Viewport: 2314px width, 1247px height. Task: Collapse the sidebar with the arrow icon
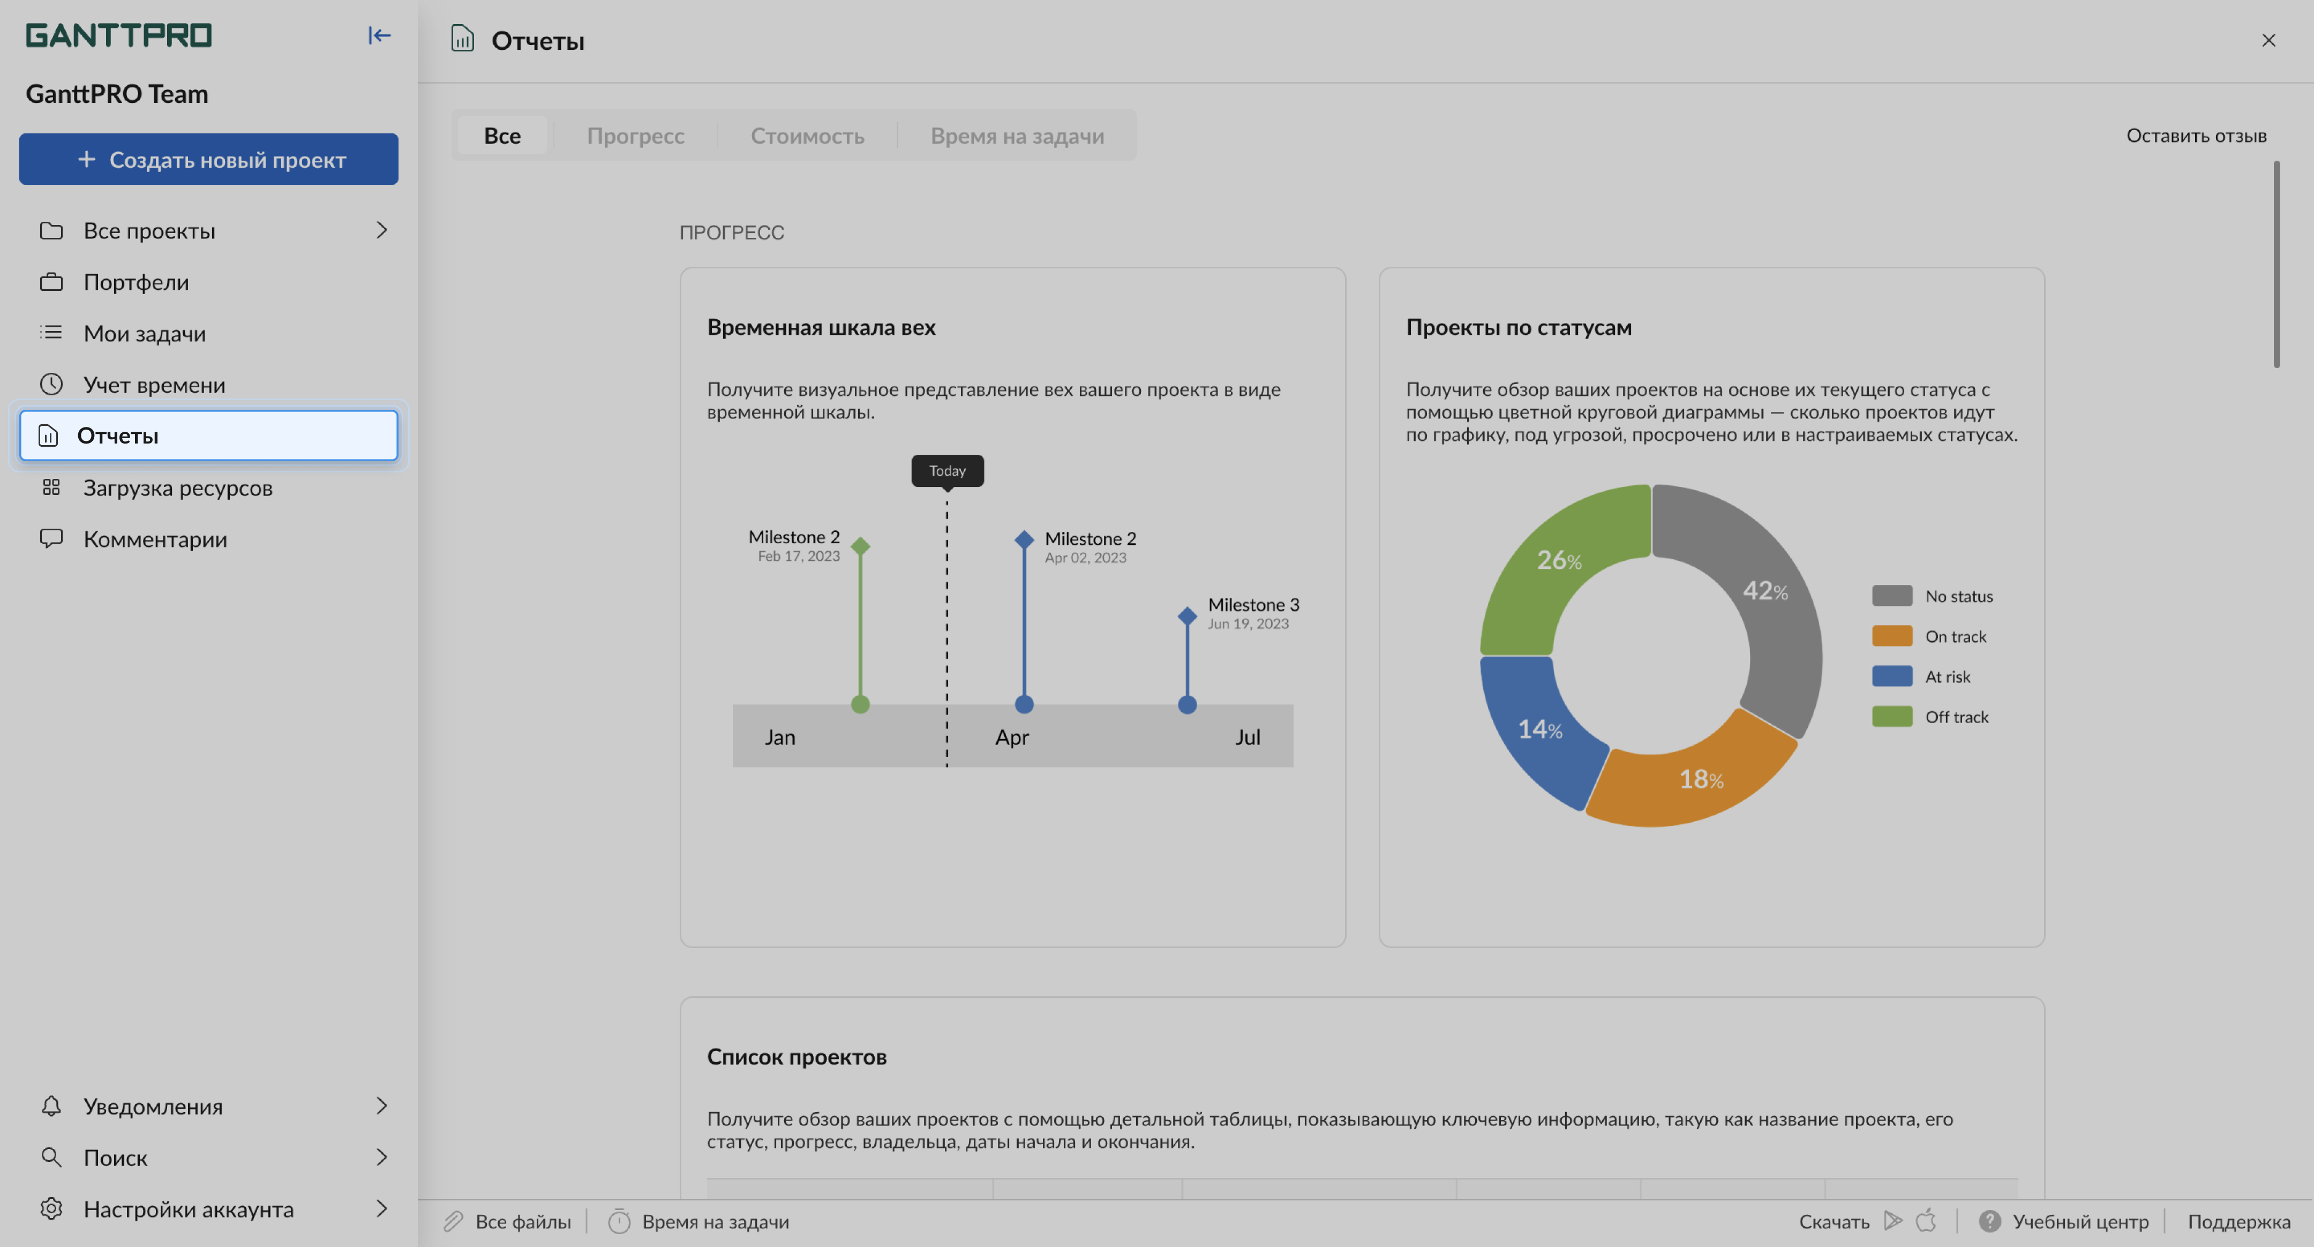coord(379,35)
